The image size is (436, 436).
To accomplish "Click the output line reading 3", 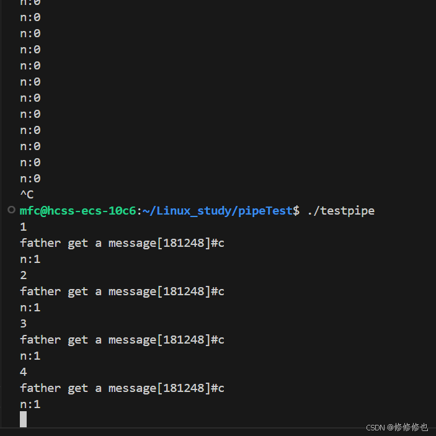I will click(x=24, y=324).
